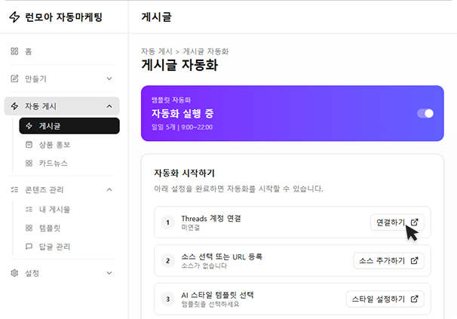Viewport: 457px width, 319px height.
Task: Click the lightning bolt logo icon
Action: (14, 17)
